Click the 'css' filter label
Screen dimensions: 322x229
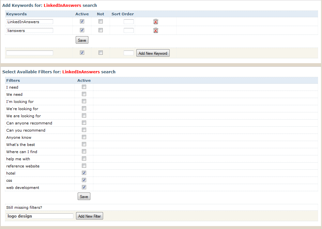pyautogui.click(x=9, y=180)
